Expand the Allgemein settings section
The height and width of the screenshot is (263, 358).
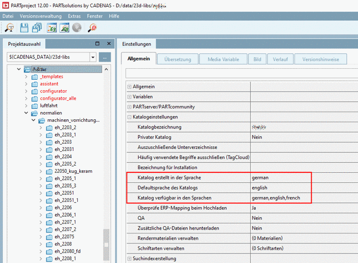tap(129, 87)
